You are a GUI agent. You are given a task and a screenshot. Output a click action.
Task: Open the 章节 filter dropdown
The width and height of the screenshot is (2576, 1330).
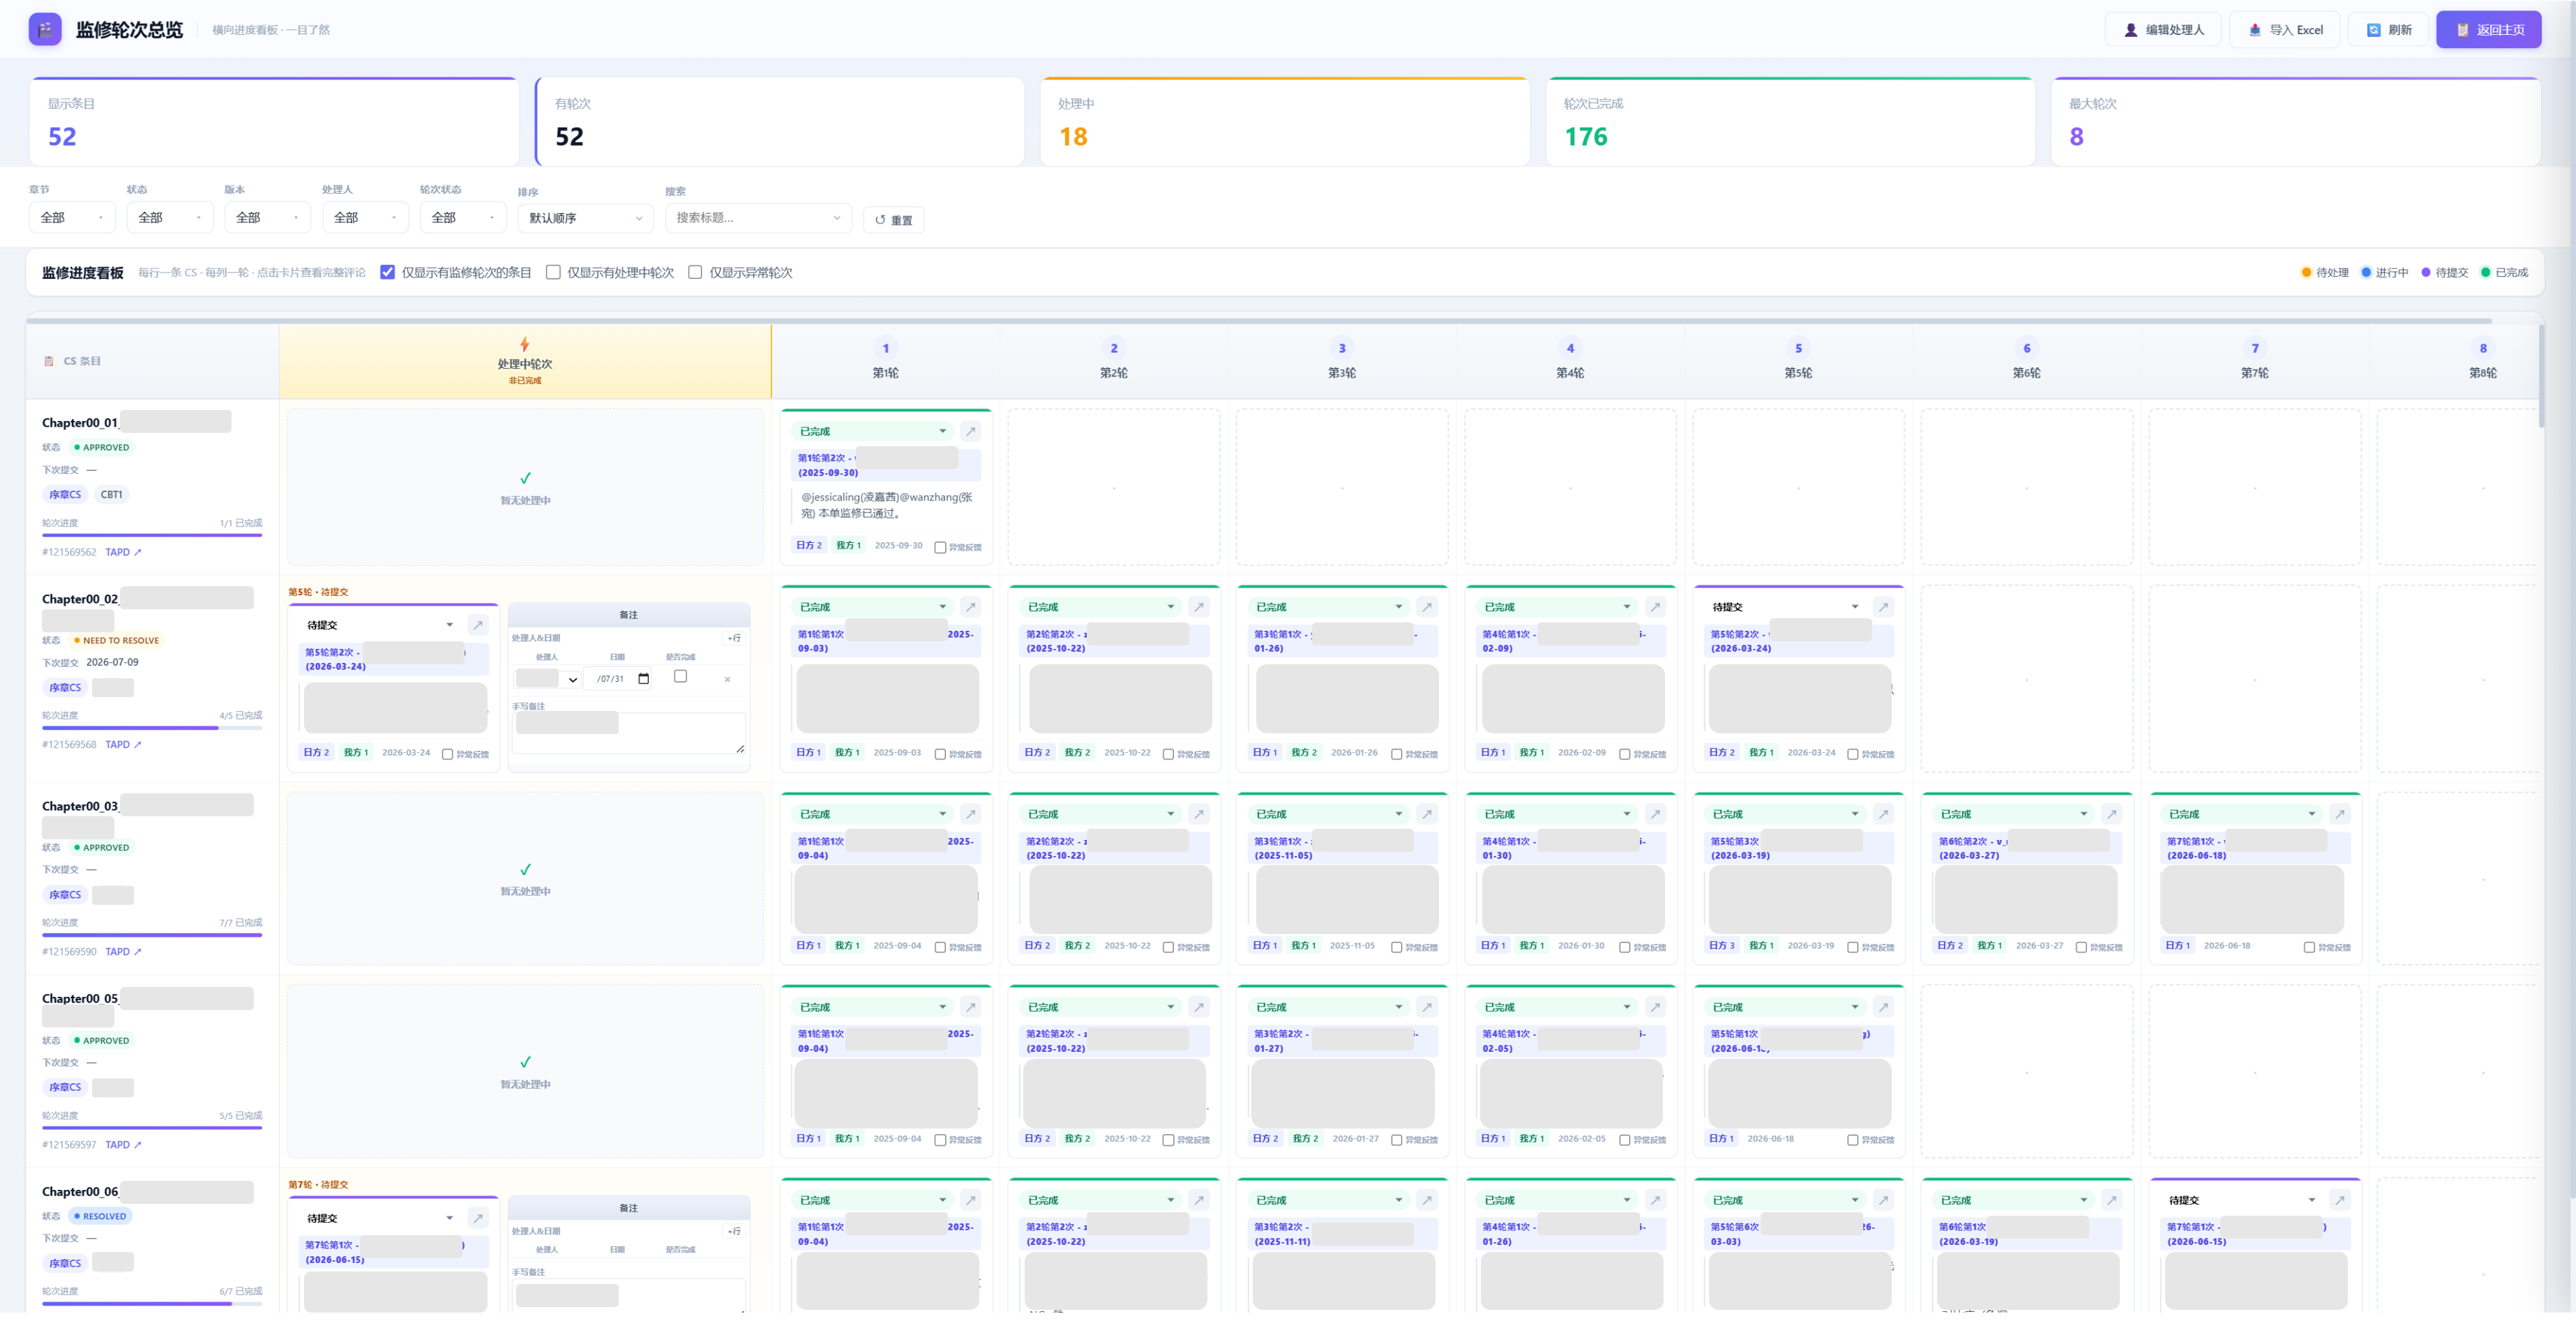pos(72,217)
